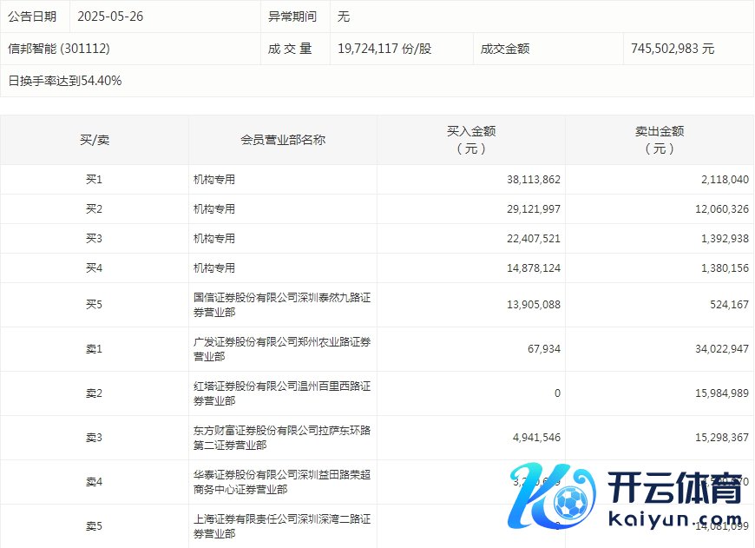755x548 pixels.
Task: Click the 成交量 label cell
Action: [295, 49]
